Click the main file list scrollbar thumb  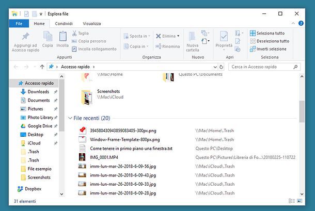pos(302,111)
